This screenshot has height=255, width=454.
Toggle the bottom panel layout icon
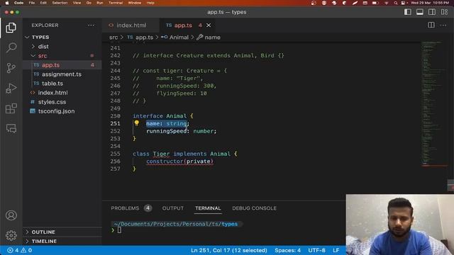coord(419,12)
